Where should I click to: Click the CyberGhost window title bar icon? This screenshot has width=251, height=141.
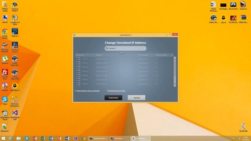click(x=74, y=35)
